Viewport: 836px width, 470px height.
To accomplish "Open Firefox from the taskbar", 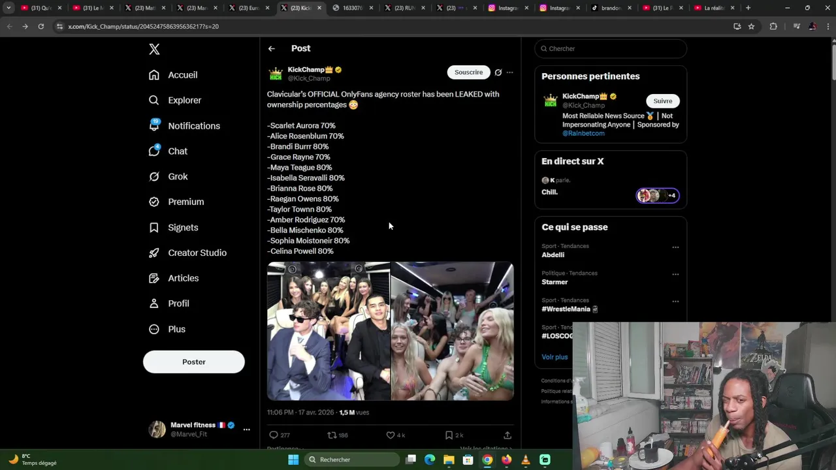I will pos(506,460).
